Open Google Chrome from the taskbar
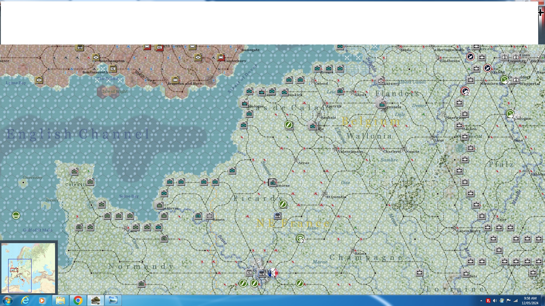545x306 pixels. click(78, 300)
